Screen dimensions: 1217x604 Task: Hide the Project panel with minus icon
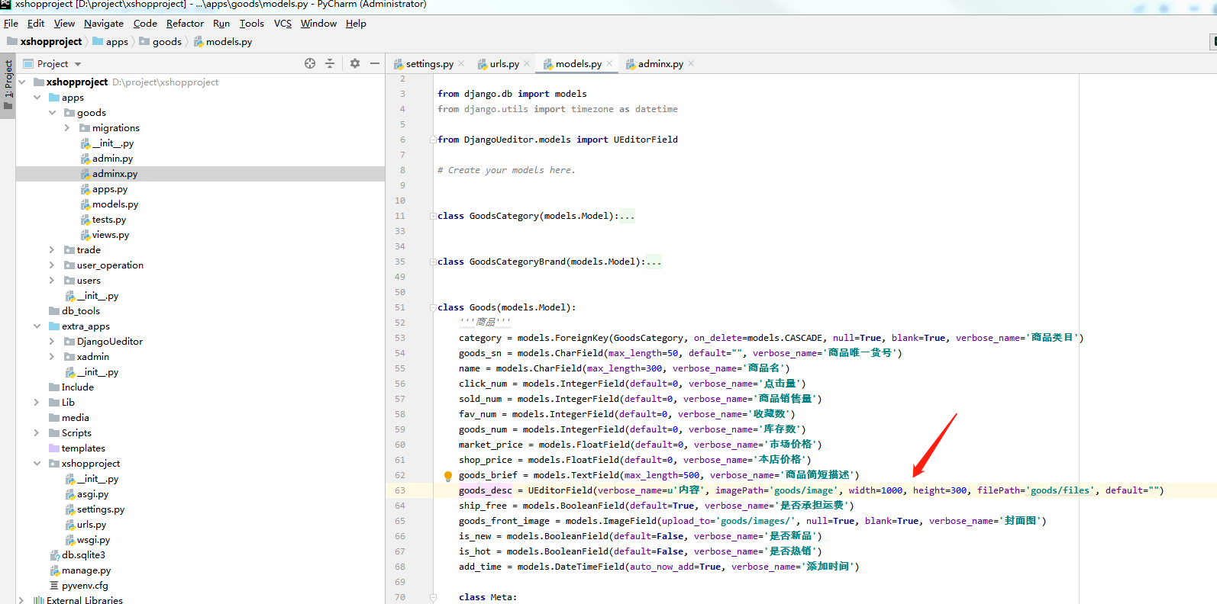[x=375, y=63]
